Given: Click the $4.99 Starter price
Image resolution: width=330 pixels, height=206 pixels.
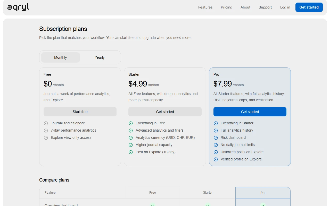Looking at the screenshot, I should [x=138, y=84].
